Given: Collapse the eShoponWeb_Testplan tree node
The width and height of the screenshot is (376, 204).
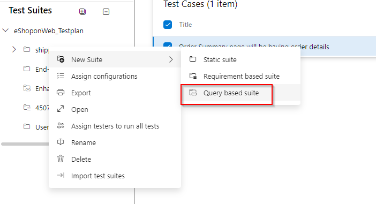Looking at the screenshot, I should point(5,31).
